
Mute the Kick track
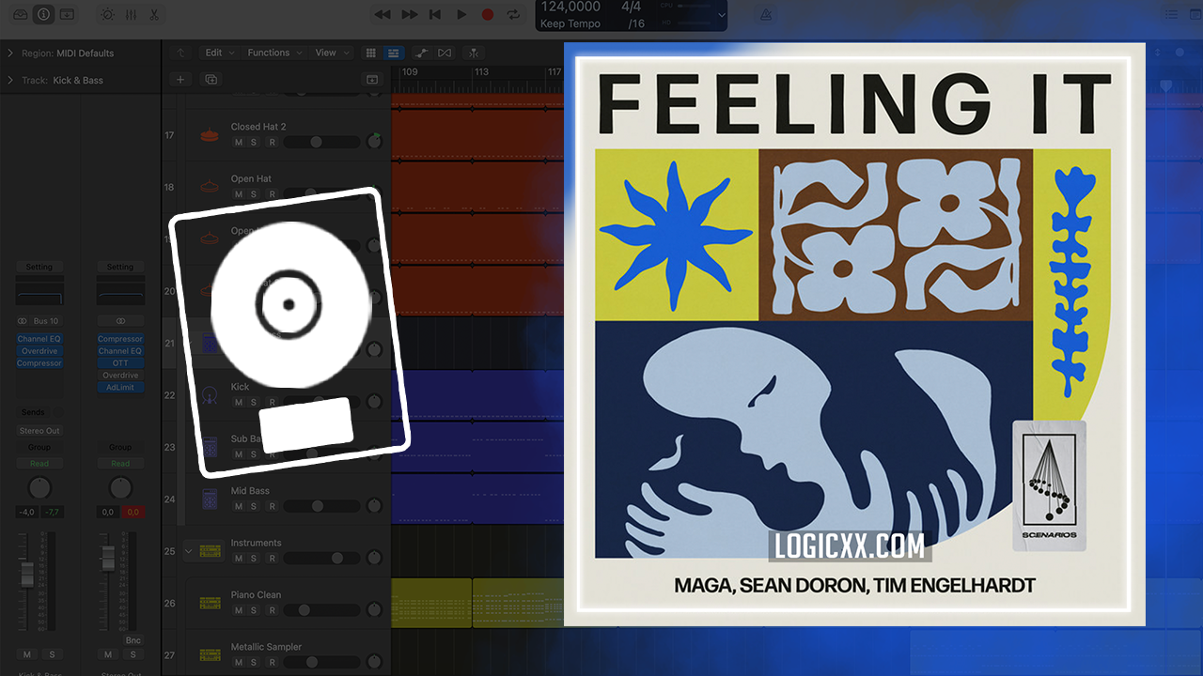[x=239, y=403]
